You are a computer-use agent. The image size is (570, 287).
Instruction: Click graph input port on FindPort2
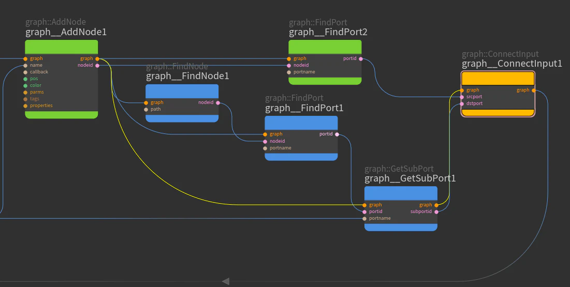289,59
